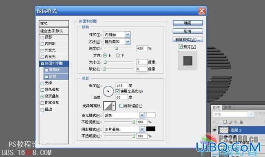265x157 pixels.
Task: Enable the 外发光 checkbox
Action: pos(42,50)
